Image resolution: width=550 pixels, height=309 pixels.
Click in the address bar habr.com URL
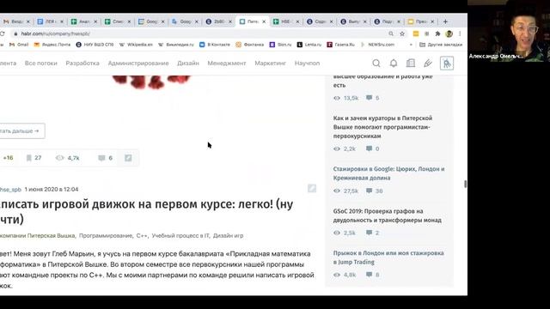click(55, 33)
